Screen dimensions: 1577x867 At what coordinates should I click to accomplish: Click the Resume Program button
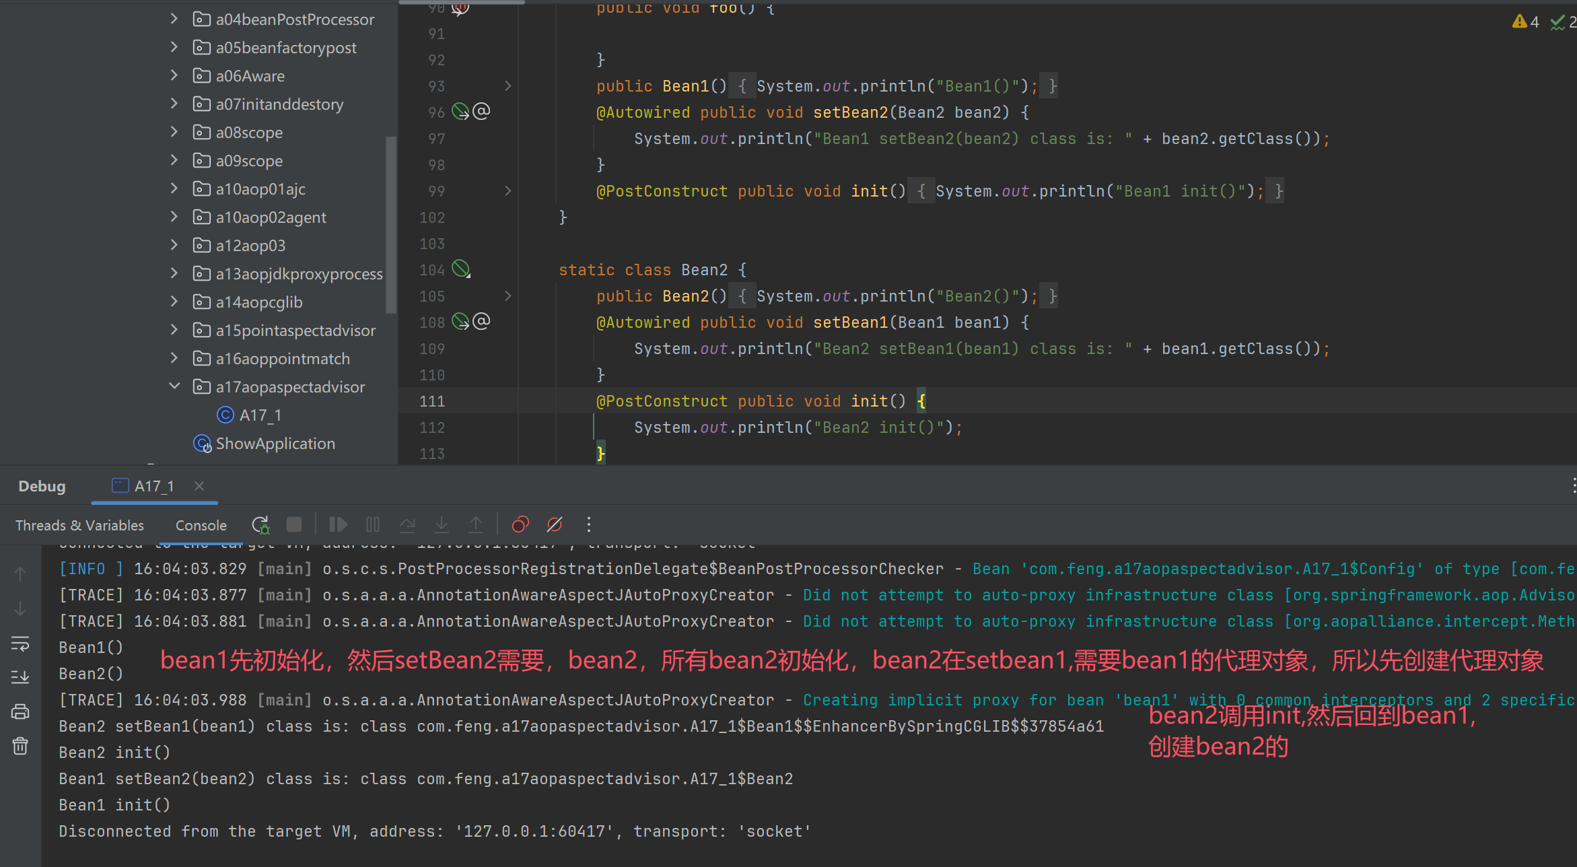[x=338, y=524]
